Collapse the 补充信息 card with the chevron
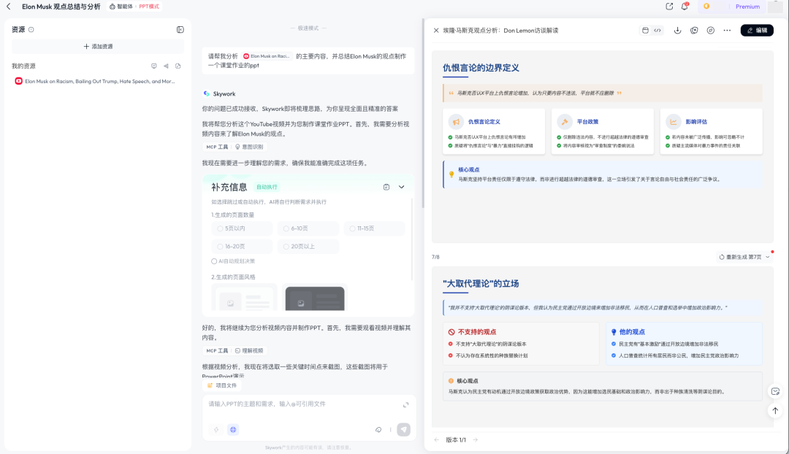Screen dimensions: 789x454 [401, 187]
